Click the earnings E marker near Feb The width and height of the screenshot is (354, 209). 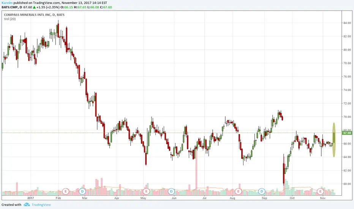tap(66, 192)
